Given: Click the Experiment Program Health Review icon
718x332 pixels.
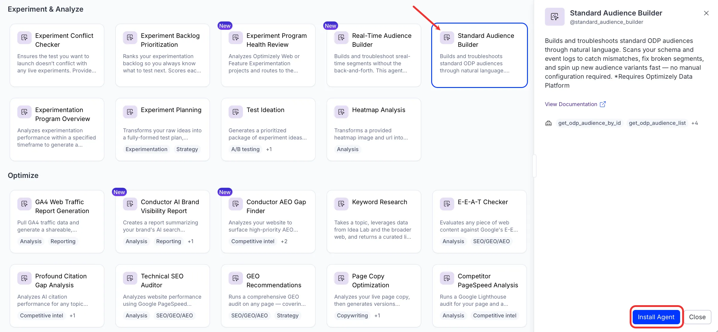Looking at the screenshot, I should coord(236,38).
